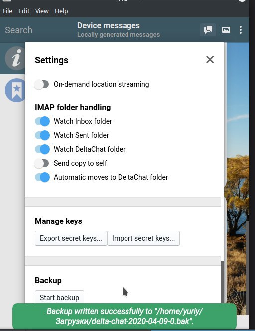Click the Start backup button
The image size is (255, 331).
coord(59,297)
